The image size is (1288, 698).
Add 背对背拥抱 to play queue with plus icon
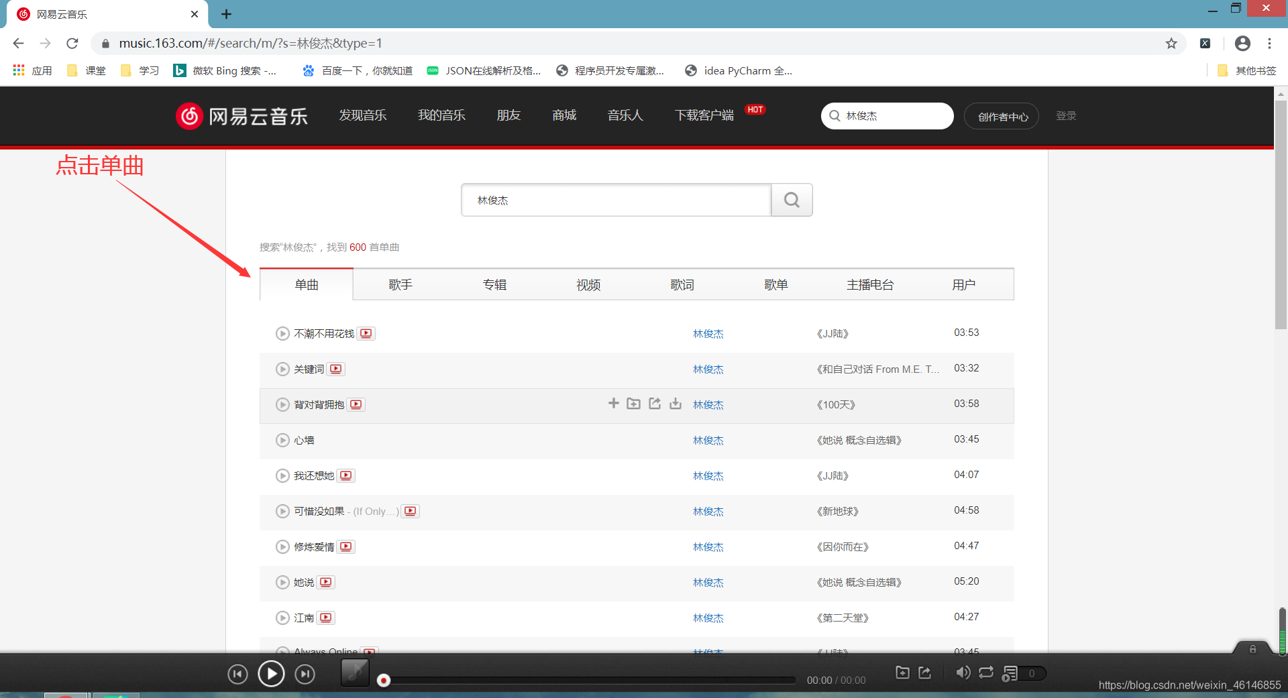[x=613, y=403]
